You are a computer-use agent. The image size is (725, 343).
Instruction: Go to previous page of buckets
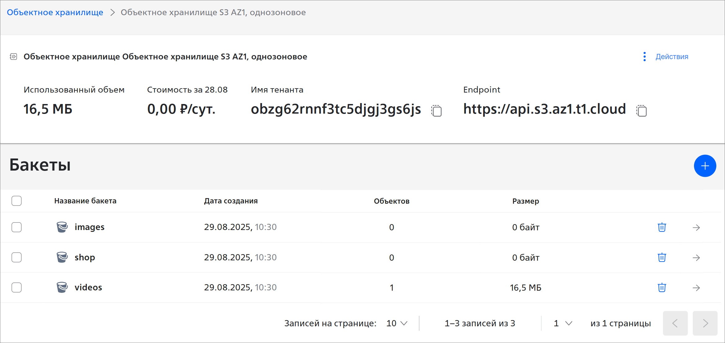(675, 323)
